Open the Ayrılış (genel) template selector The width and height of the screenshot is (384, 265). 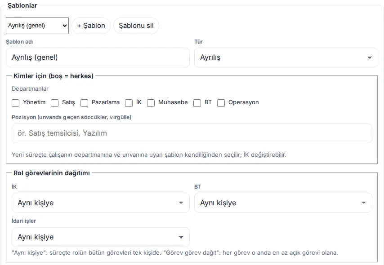(37, 26)
